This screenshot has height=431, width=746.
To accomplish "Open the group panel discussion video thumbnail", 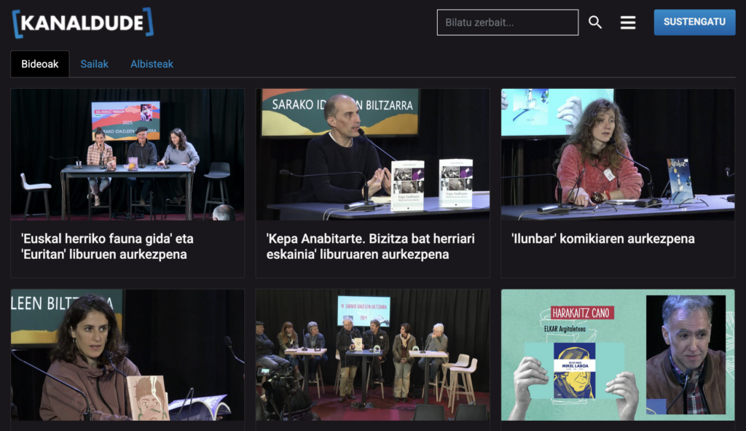I will (372, 355).
